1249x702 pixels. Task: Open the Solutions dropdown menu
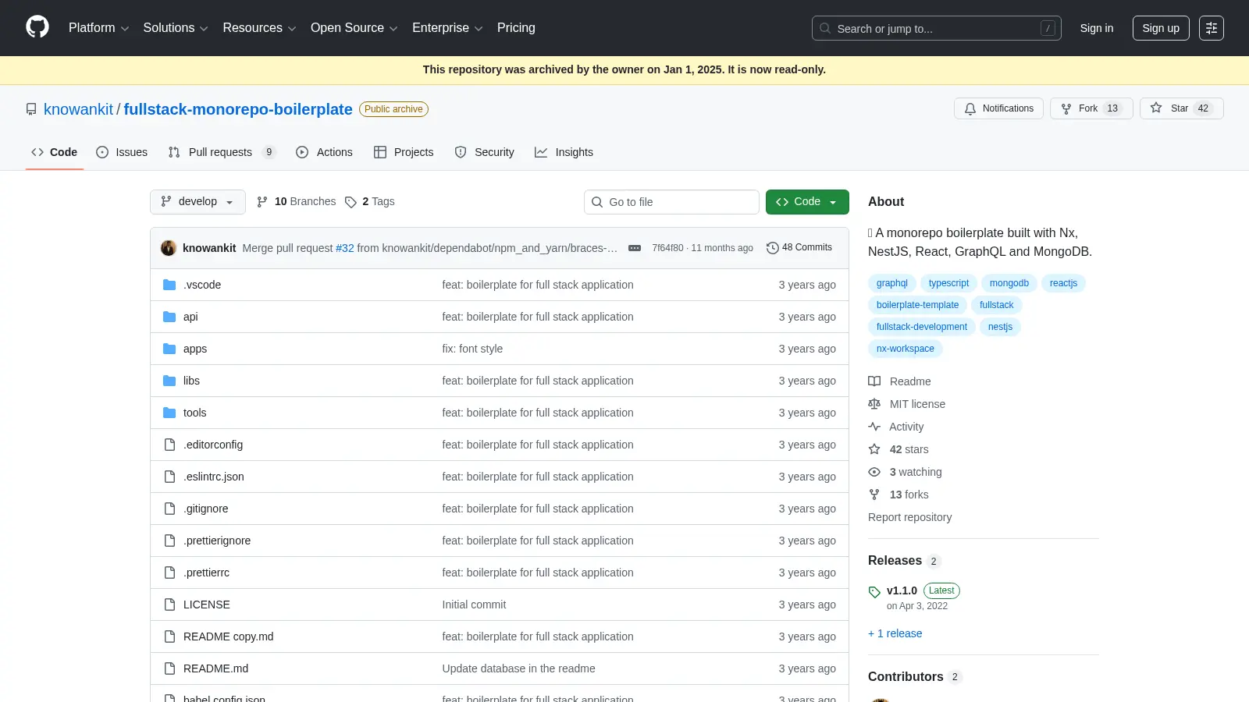176,28
